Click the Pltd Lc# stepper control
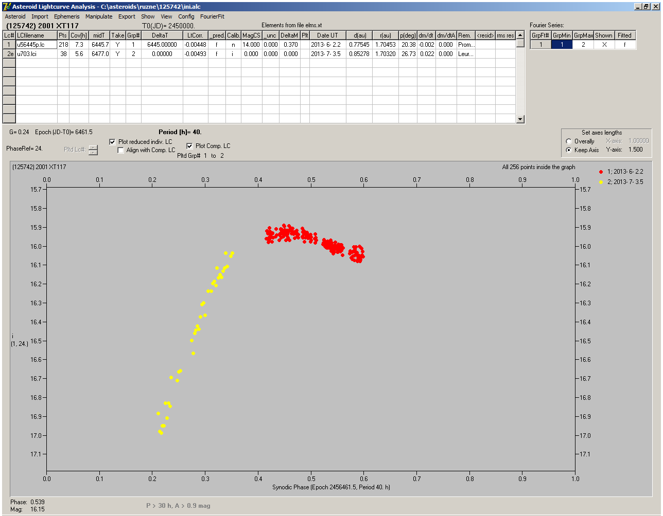Screen dimensions: 663x516 pos(93,150)
